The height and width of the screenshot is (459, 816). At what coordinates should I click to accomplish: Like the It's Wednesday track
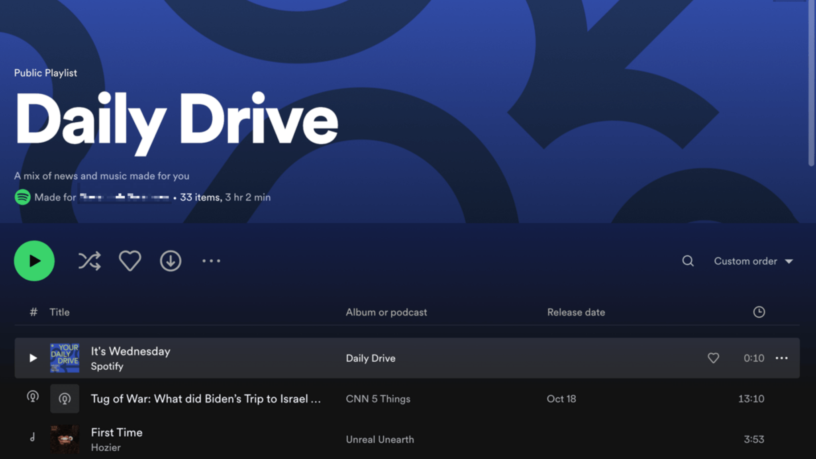click(713, 358)
